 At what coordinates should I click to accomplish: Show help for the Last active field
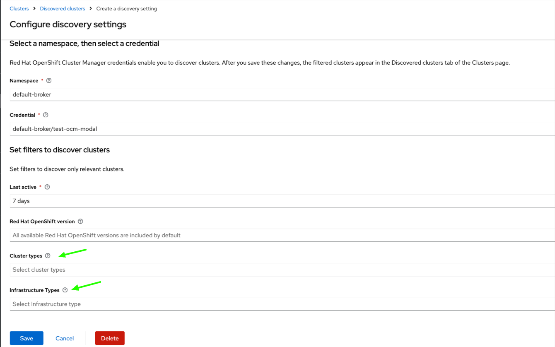(x=47, y=187)
